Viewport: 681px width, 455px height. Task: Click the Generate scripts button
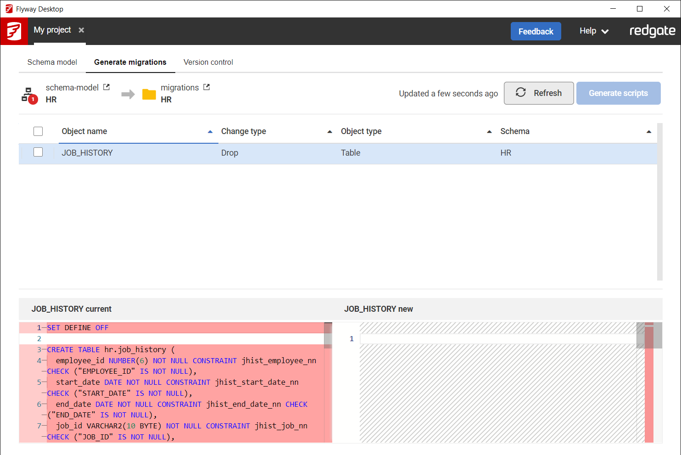tap(618, 93)
